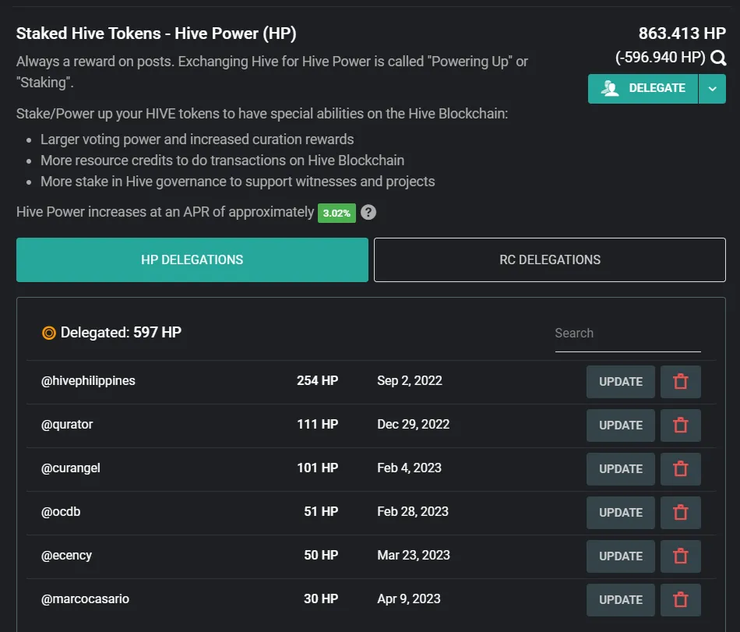
Task: Focus the delegations Search field
Action: 628,334
